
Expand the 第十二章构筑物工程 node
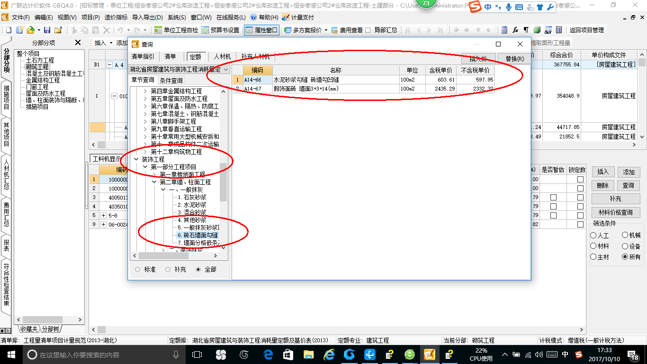tap(145, 152)
